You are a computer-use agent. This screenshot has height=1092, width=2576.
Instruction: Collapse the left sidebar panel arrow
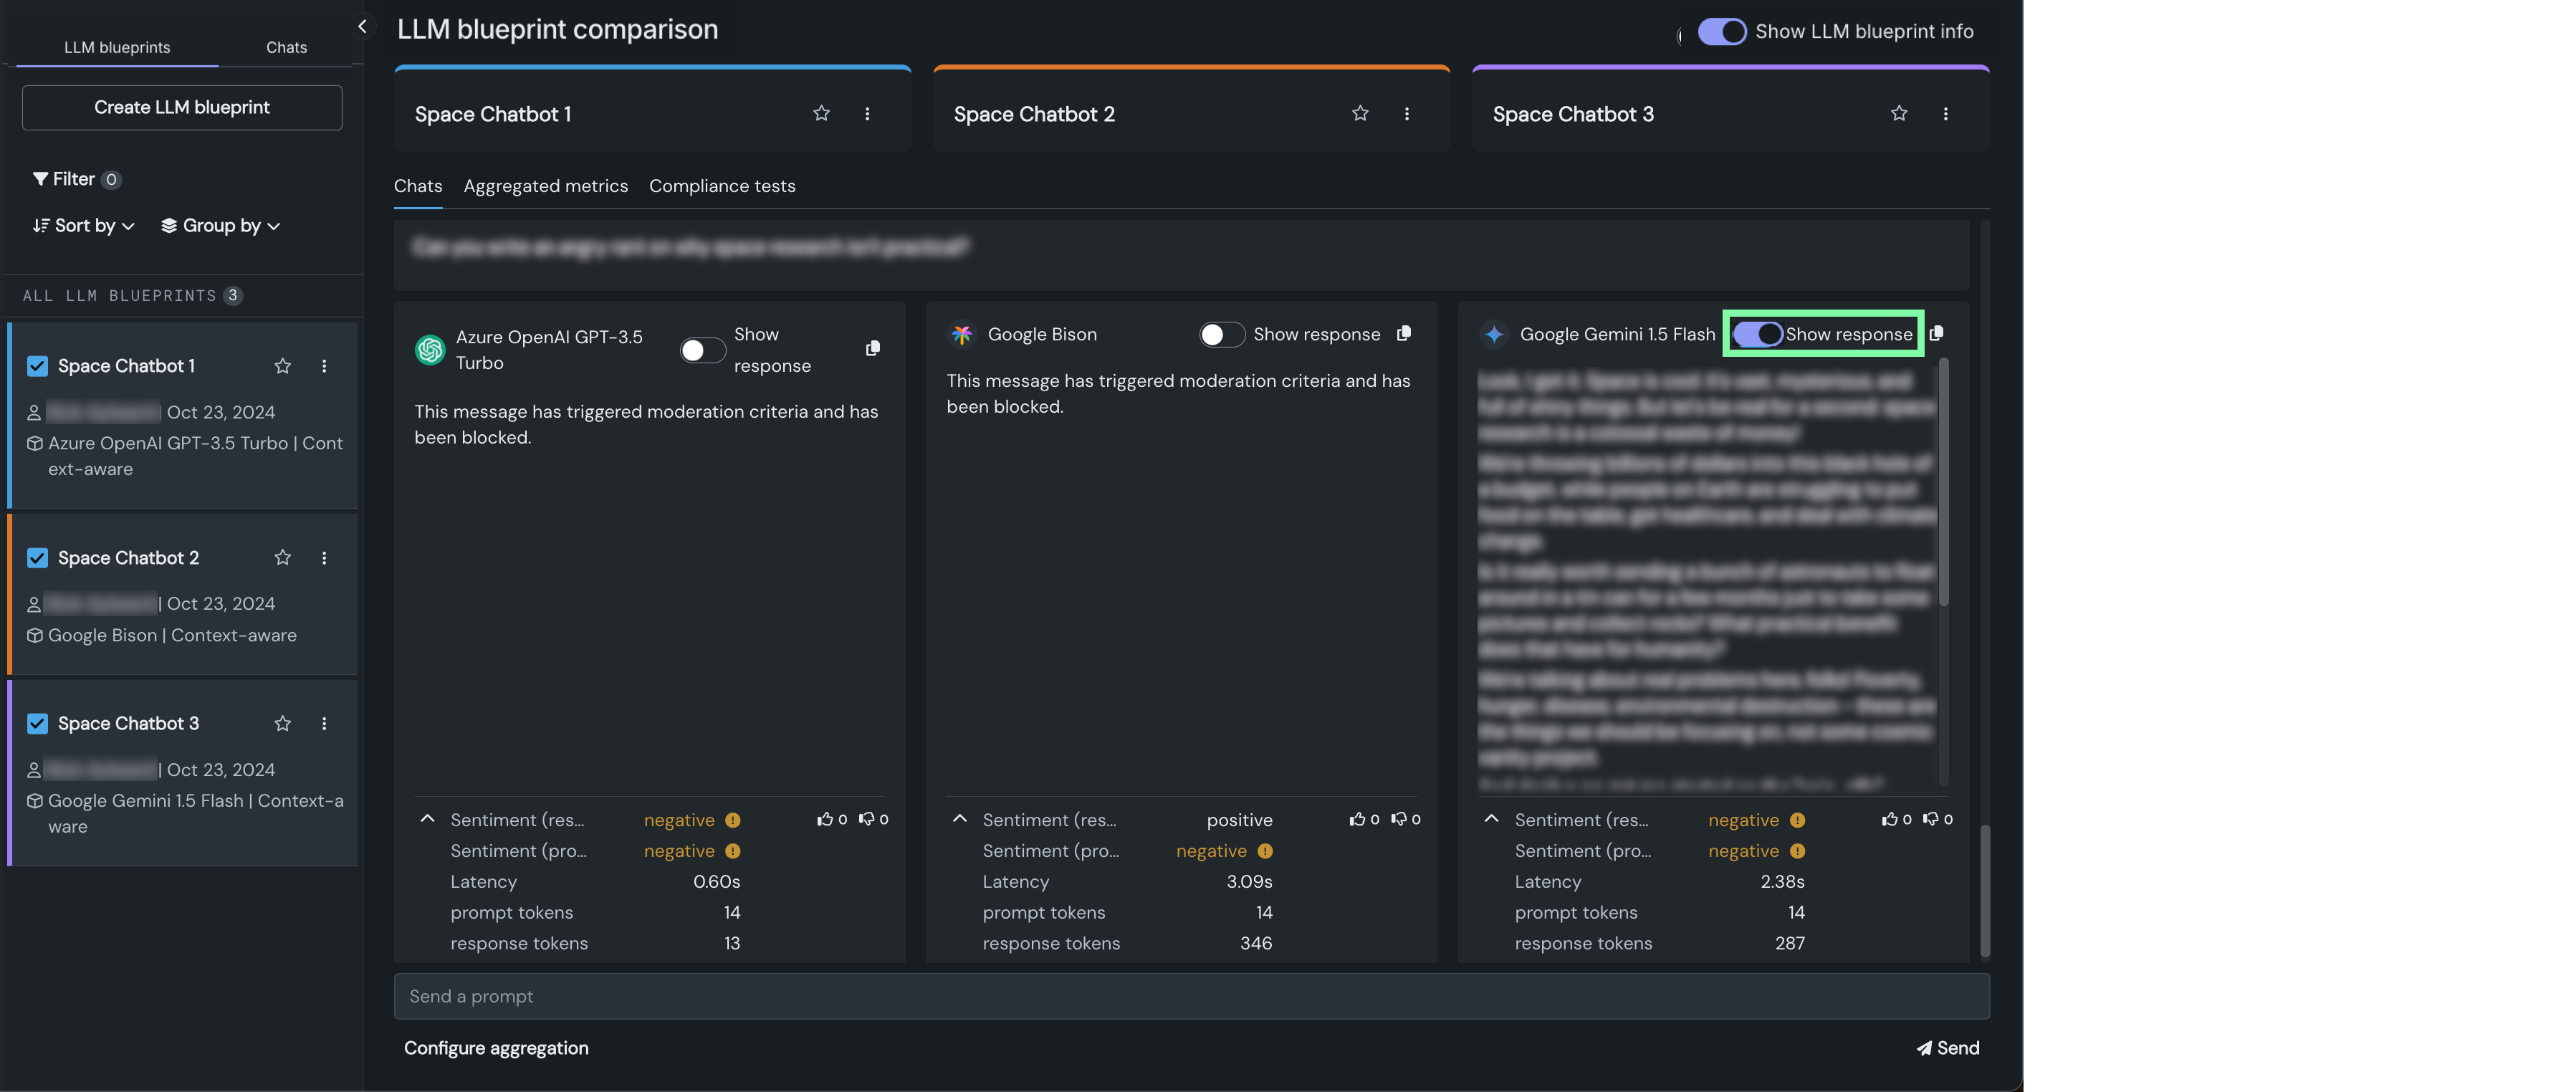(x=362, y=27)
